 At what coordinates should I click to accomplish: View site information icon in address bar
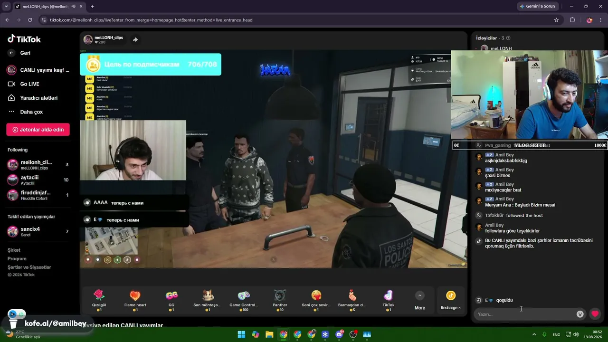[44, 20]
